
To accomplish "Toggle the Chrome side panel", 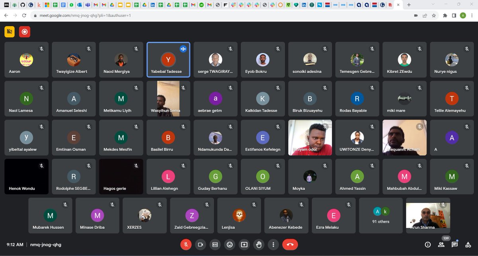I will point(454,16).
